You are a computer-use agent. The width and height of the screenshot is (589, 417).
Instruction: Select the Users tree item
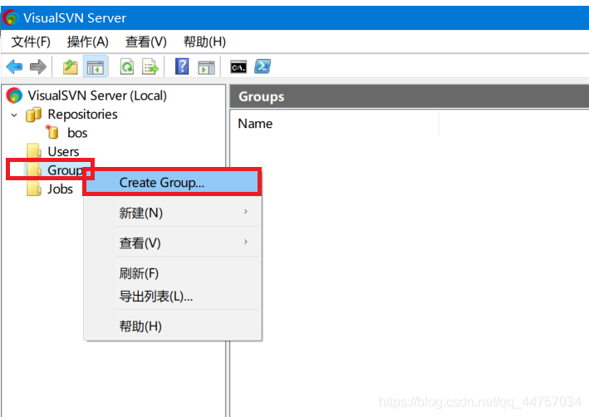click(63, 151)
